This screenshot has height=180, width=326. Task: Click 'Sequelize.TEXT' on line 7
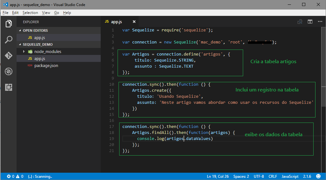coord(176,66)
